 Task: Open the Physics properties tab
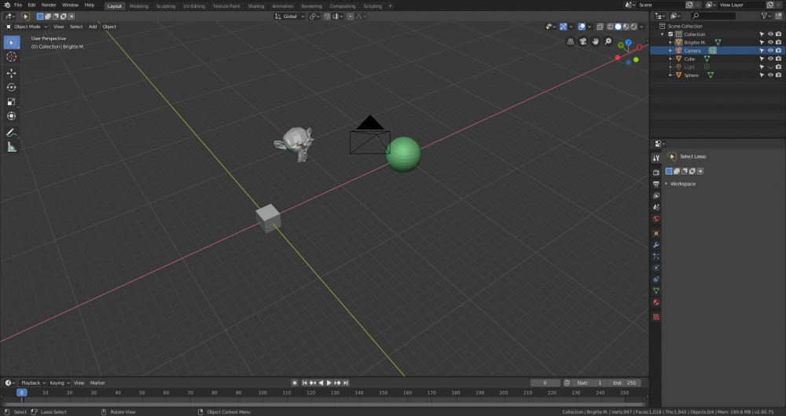point(656,268)
